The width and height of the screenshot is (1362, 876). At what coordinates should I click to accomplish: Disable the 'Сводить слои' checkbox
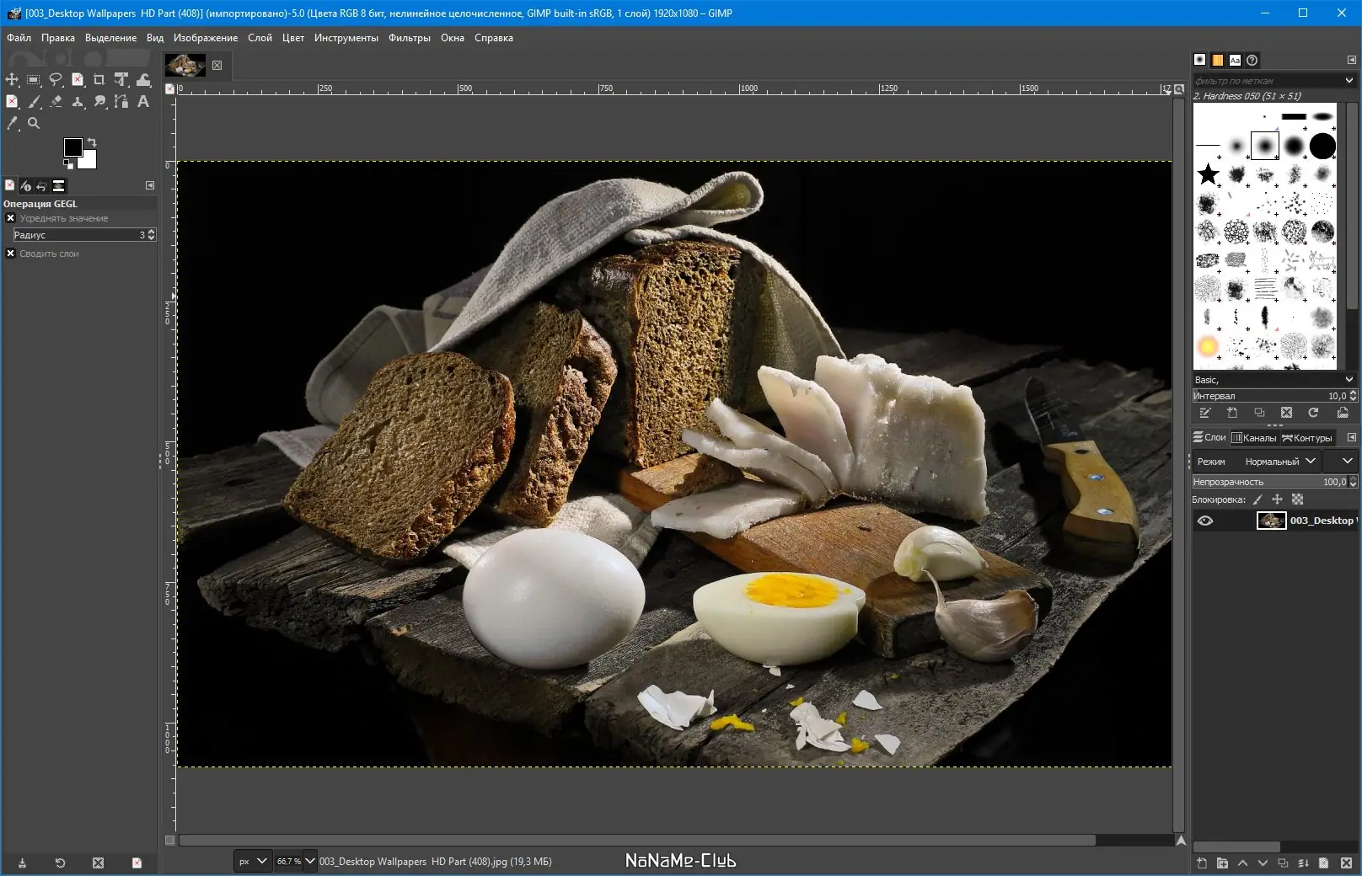(x=10, y=254)
